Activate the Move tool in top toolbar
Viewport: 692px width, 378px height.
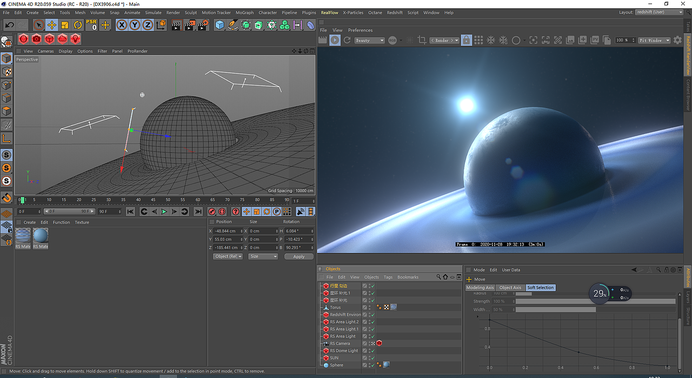[52, 25]
